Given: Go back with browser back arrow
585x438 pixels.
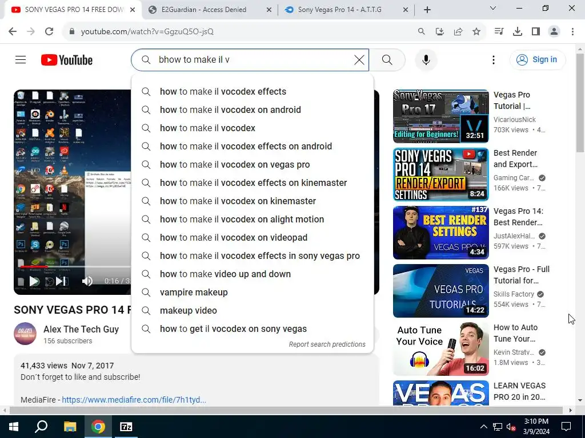Looking at the screenshot, I should (13, 32).
